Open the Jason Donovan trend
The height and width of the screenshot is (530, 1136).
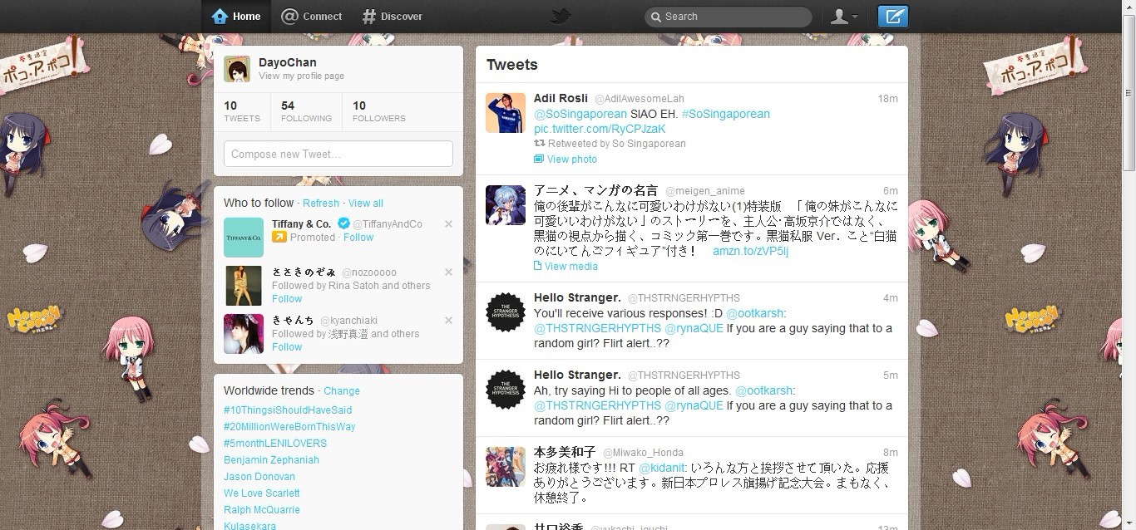point(259,477)
